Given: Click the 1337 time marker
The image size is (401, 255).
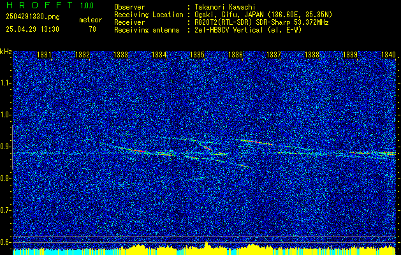Looking at the screenshot, I should pyautogui.click(x=273, y=55).
